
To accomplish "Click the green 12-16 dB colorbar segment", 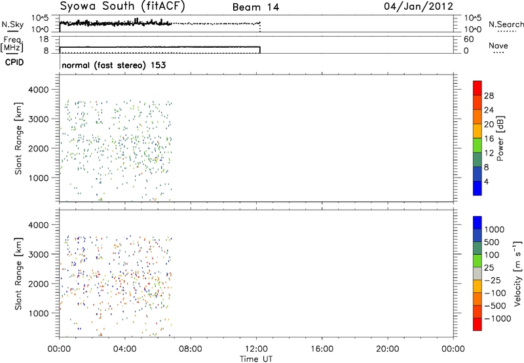I will (x=477, y=145).
